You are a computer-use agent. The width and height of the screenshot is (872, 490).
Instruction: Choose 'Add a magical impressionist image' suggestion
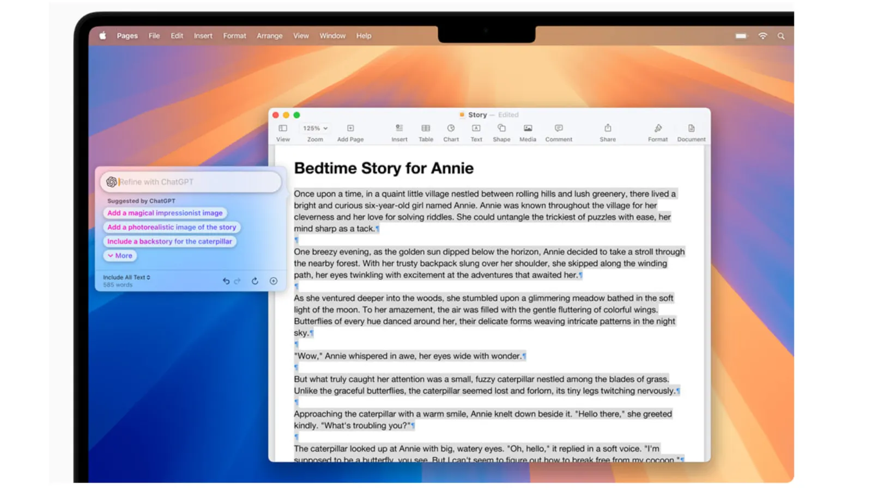pyautogui.click(x=165, y=213)
